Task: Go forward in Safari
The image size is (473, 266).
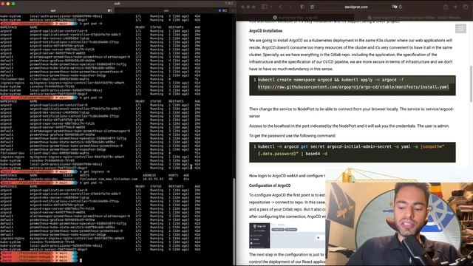Action: click(289, 7)
